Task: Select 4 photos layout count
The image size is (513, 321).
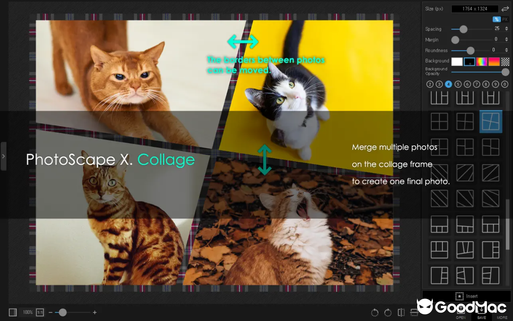Action: coord(448,84)
